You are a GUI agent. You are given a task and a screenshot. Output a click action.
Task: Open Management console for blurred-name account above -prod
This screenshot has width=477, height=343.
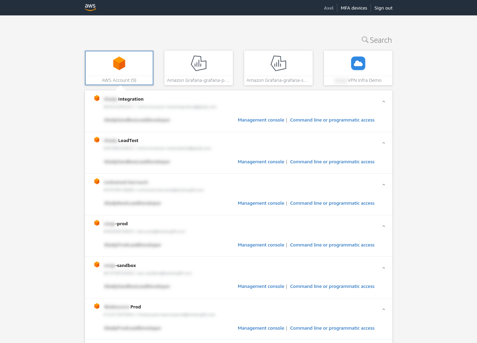(261, 203)
